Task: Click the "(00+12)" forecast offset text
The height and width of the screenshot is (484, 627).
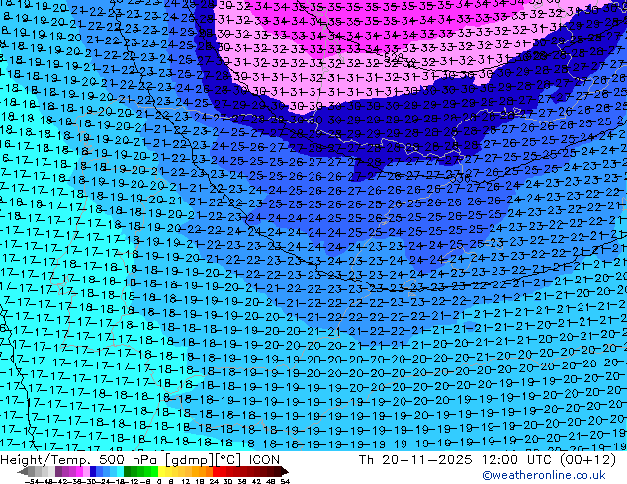Action: [x=587, y=460]
